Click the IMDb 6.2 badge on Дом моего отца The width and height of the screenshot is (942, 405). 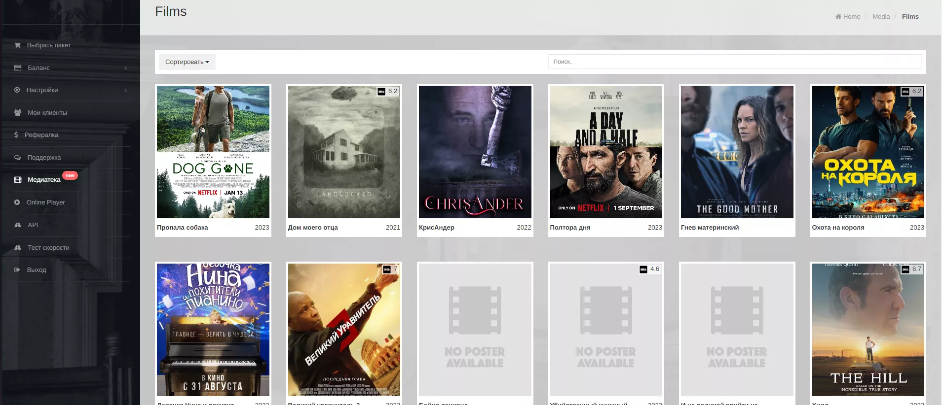coord(388,91)
